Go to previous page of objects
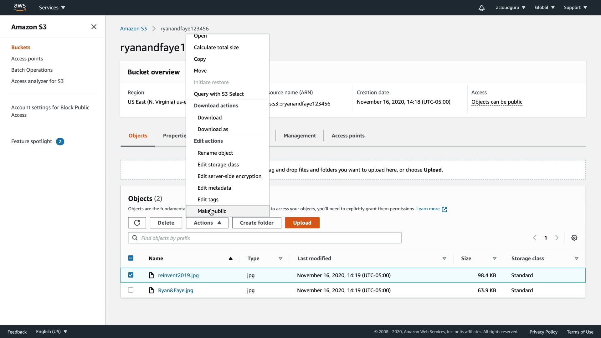 pos(535,238)
